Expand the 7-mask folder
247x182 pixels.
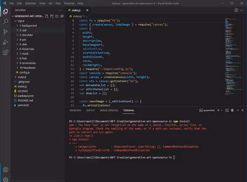24,54
